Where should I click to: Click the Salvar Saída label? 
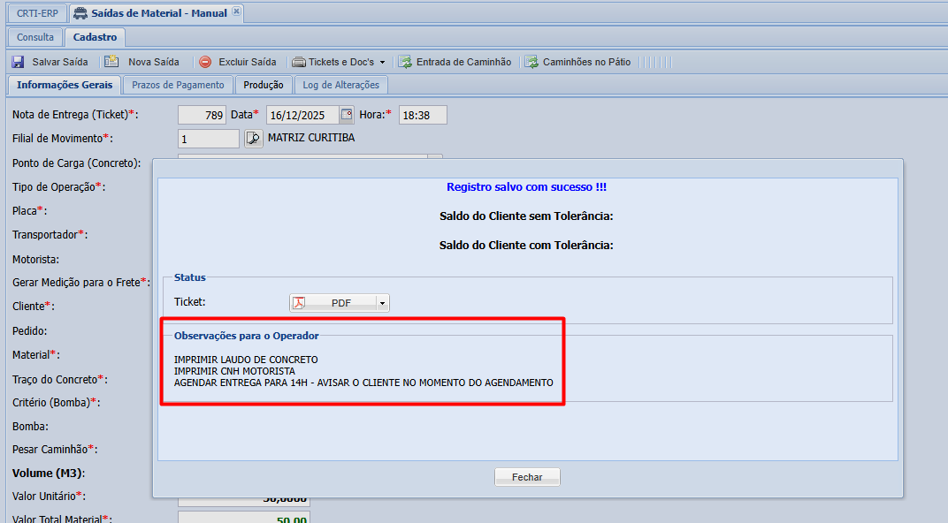(60, 62)
